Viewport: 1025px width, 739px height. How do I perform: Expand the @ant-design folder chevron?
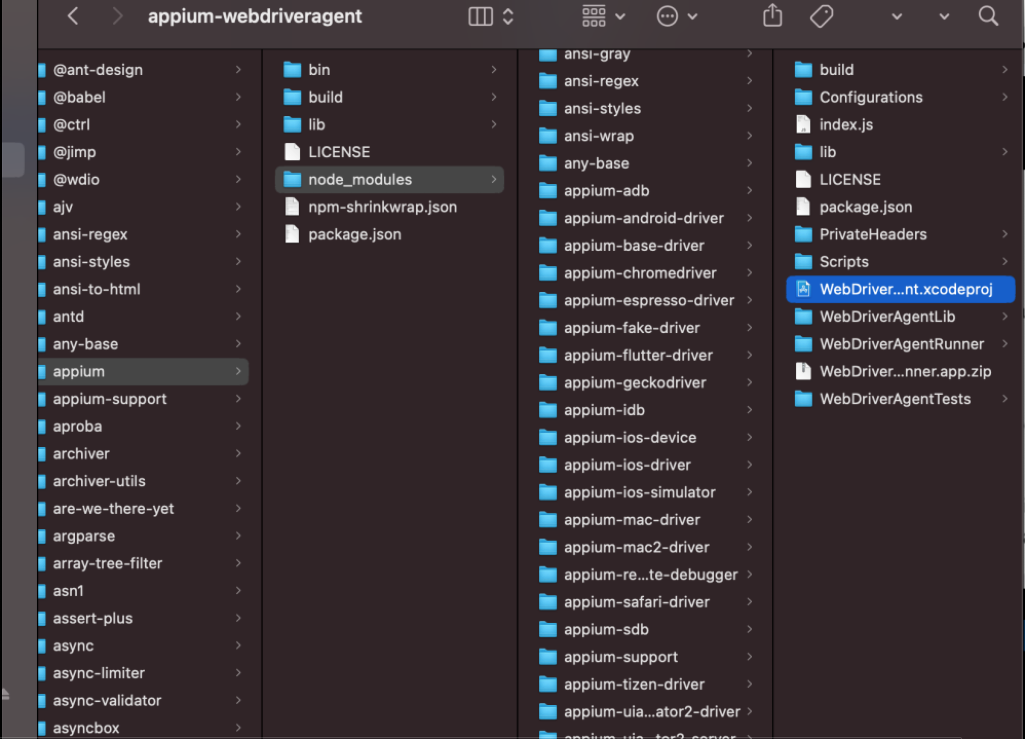coord(238,69)
